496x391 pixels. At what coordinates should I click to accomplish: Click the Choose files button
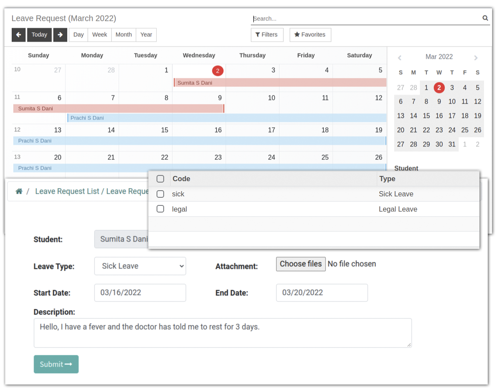pos(301,264)
